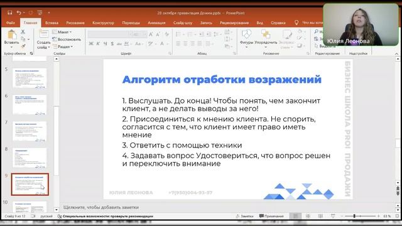The height and width of the screenshot is (226, 402).
Task: Open the Конструктор tab
Action: (103, 23)
